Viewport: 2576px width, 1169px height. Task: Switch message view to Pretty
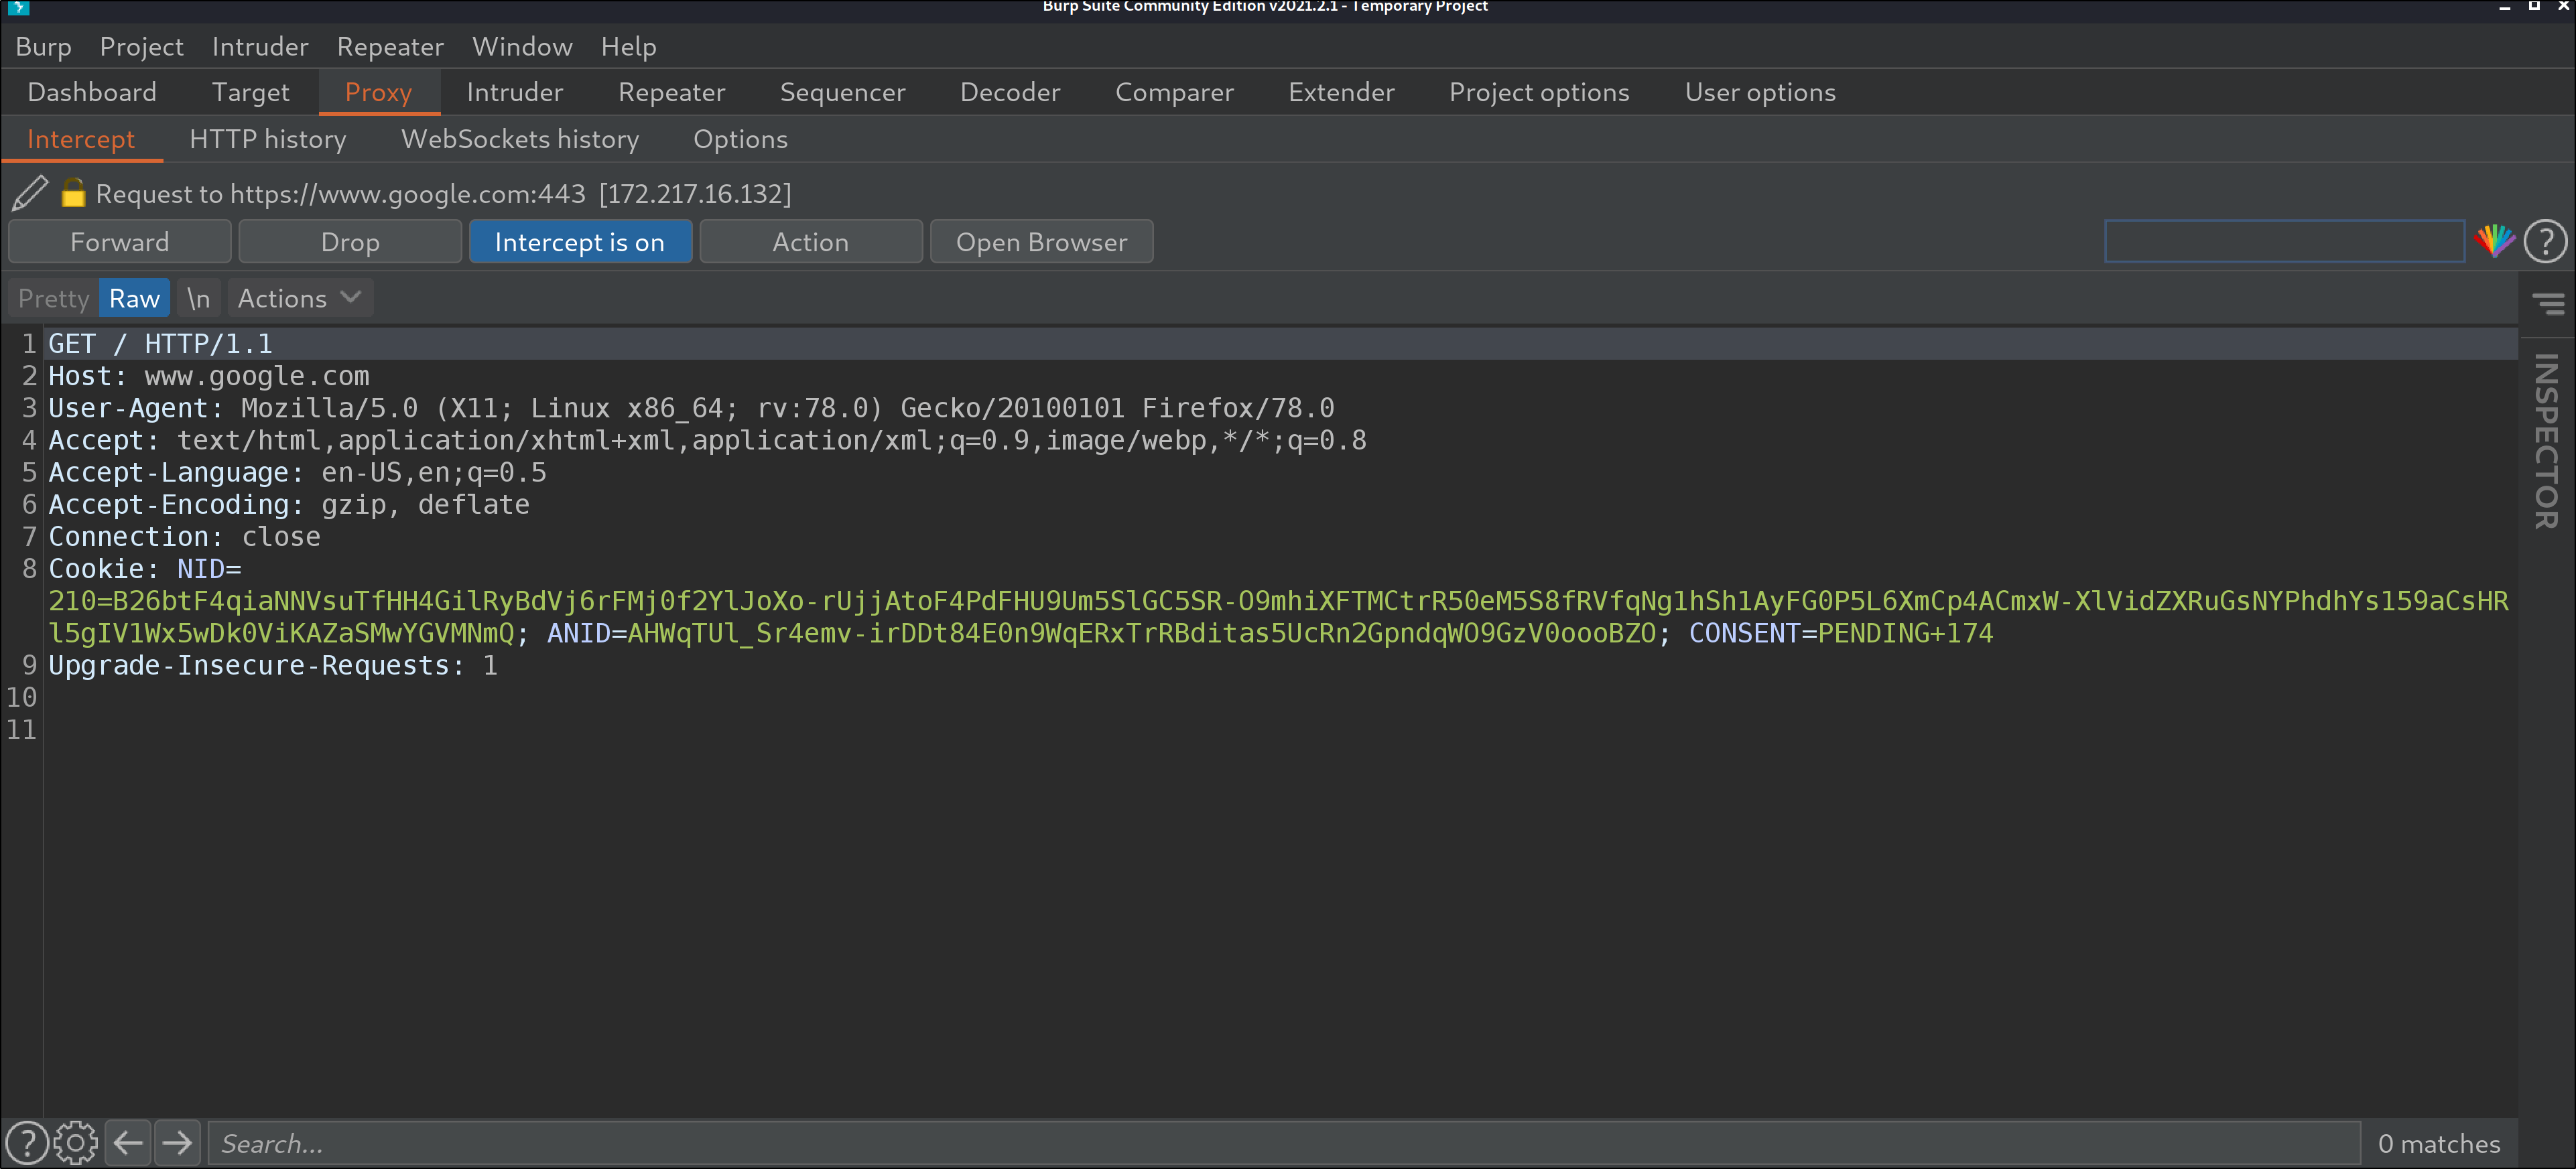pos(54,298)
